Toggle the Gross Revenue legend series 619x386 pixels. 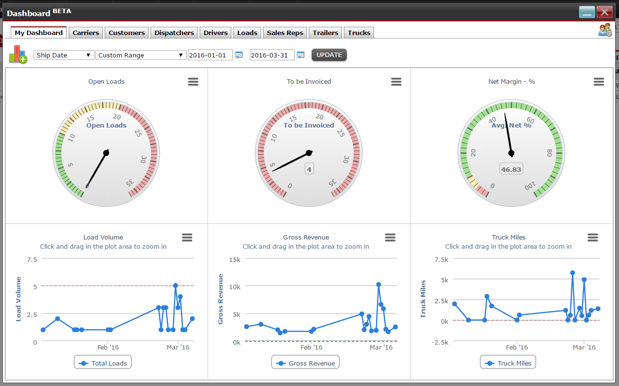pyautogui.click(x=306, y=363)
